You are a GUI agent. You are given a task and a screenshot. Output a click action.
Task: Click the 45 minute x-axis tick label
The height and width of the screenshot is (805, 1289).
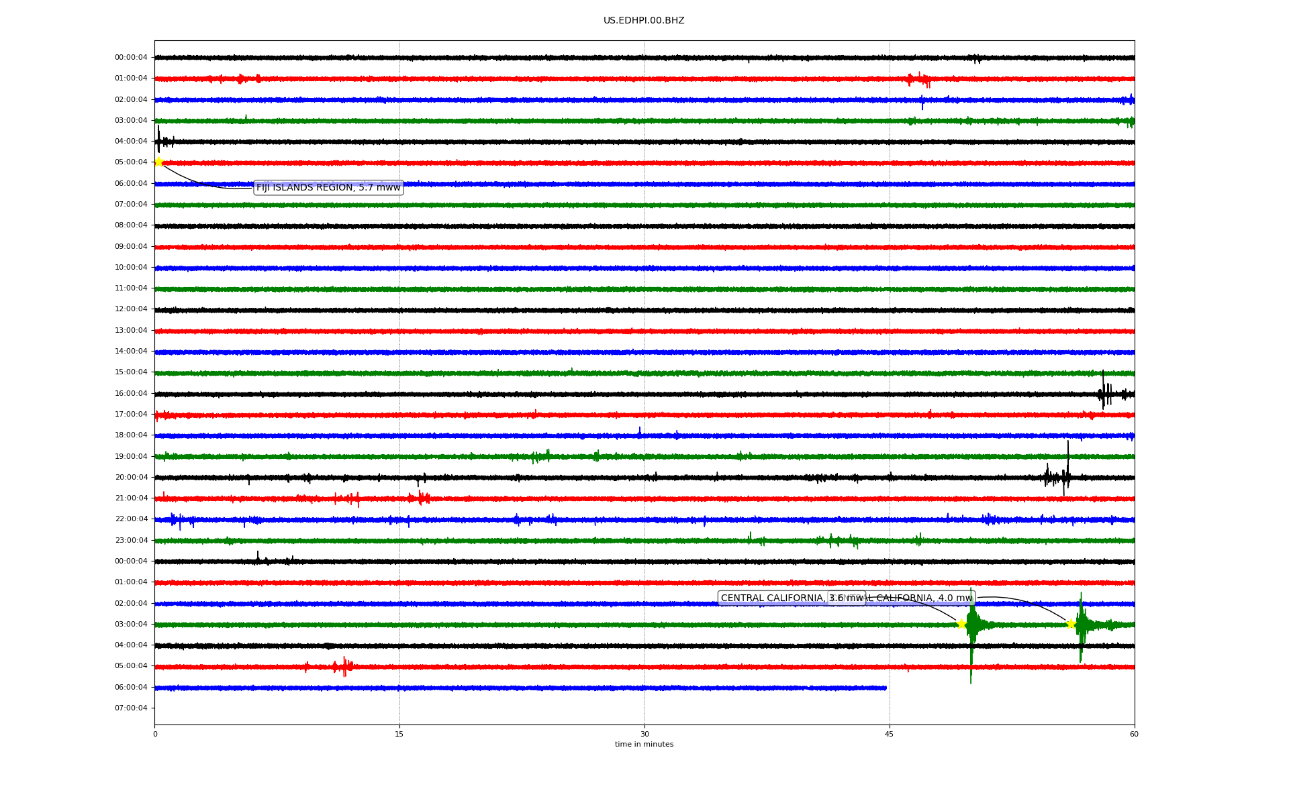point(889,735)
